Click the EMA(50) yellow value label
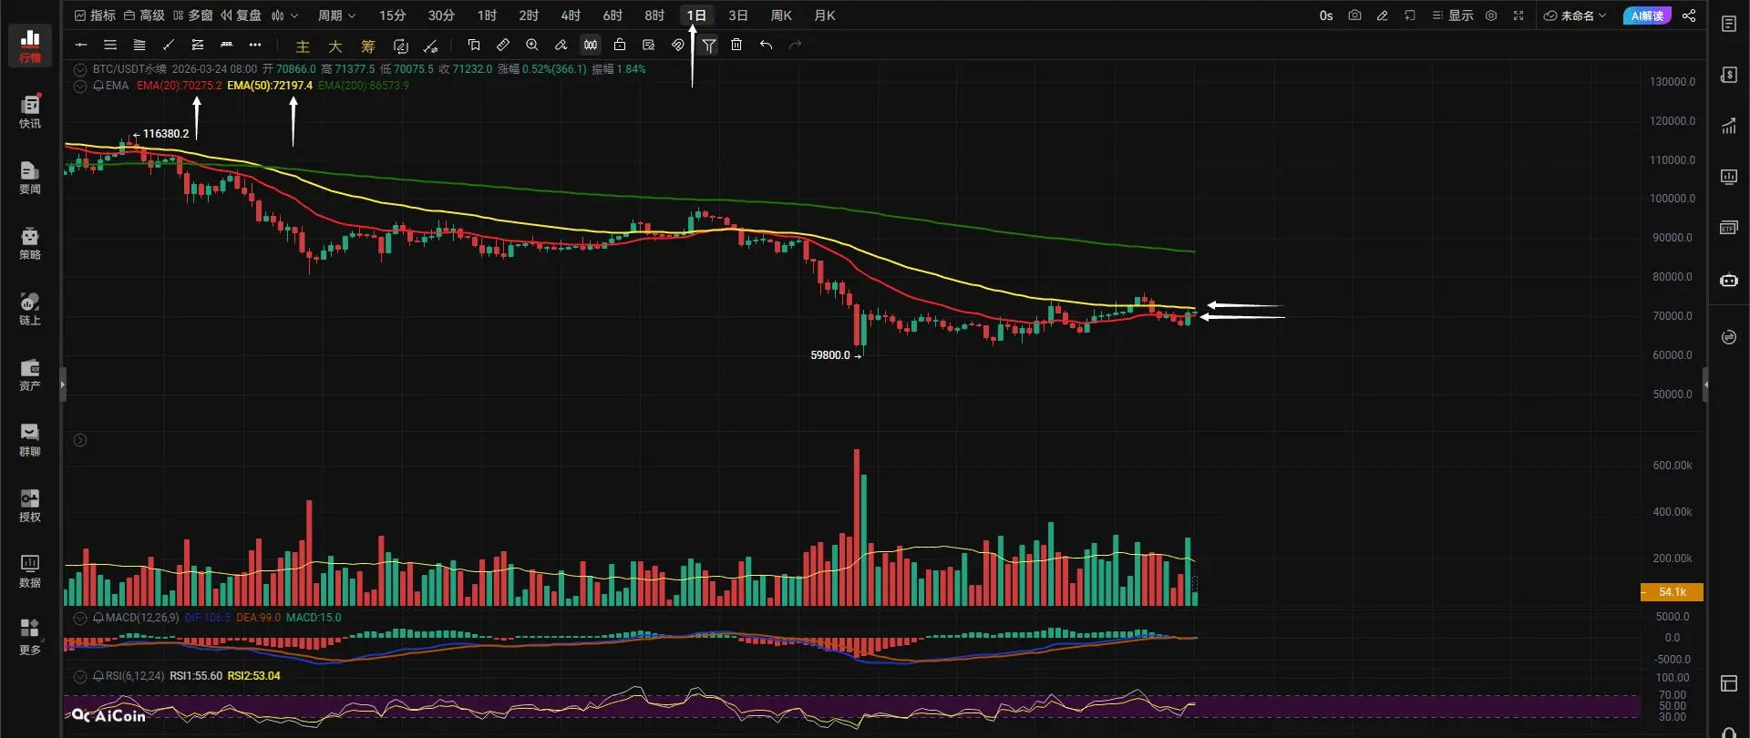1750x738 pixels. tap(270, 86)
